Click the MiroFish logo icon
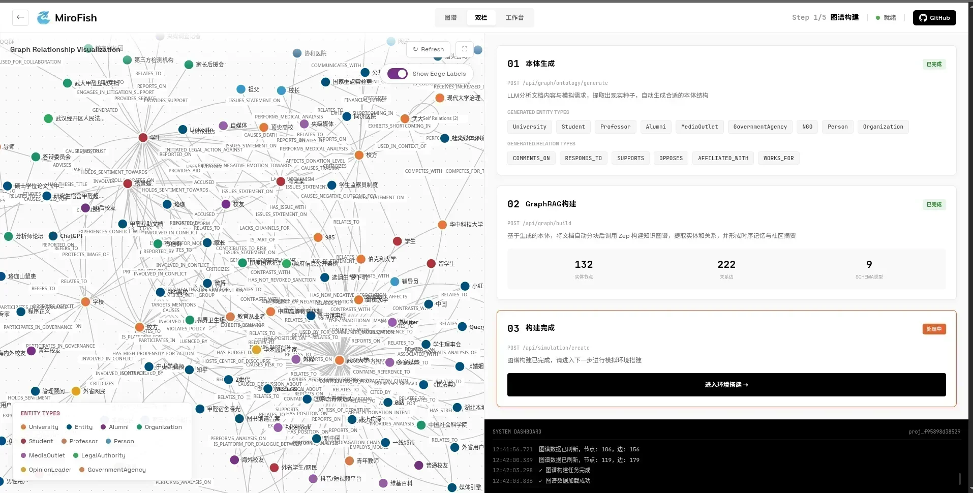The image size is (973, 493). pyautogui.click(x=44, y=18)
